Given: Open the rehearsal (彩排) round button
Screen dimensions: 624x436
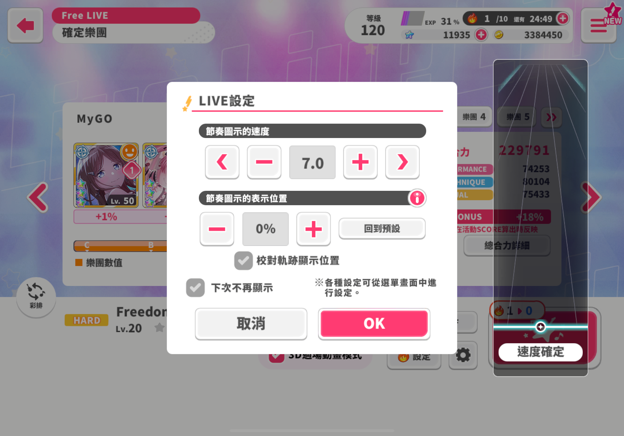Looking at the screenshot, I should coord(36,297).
